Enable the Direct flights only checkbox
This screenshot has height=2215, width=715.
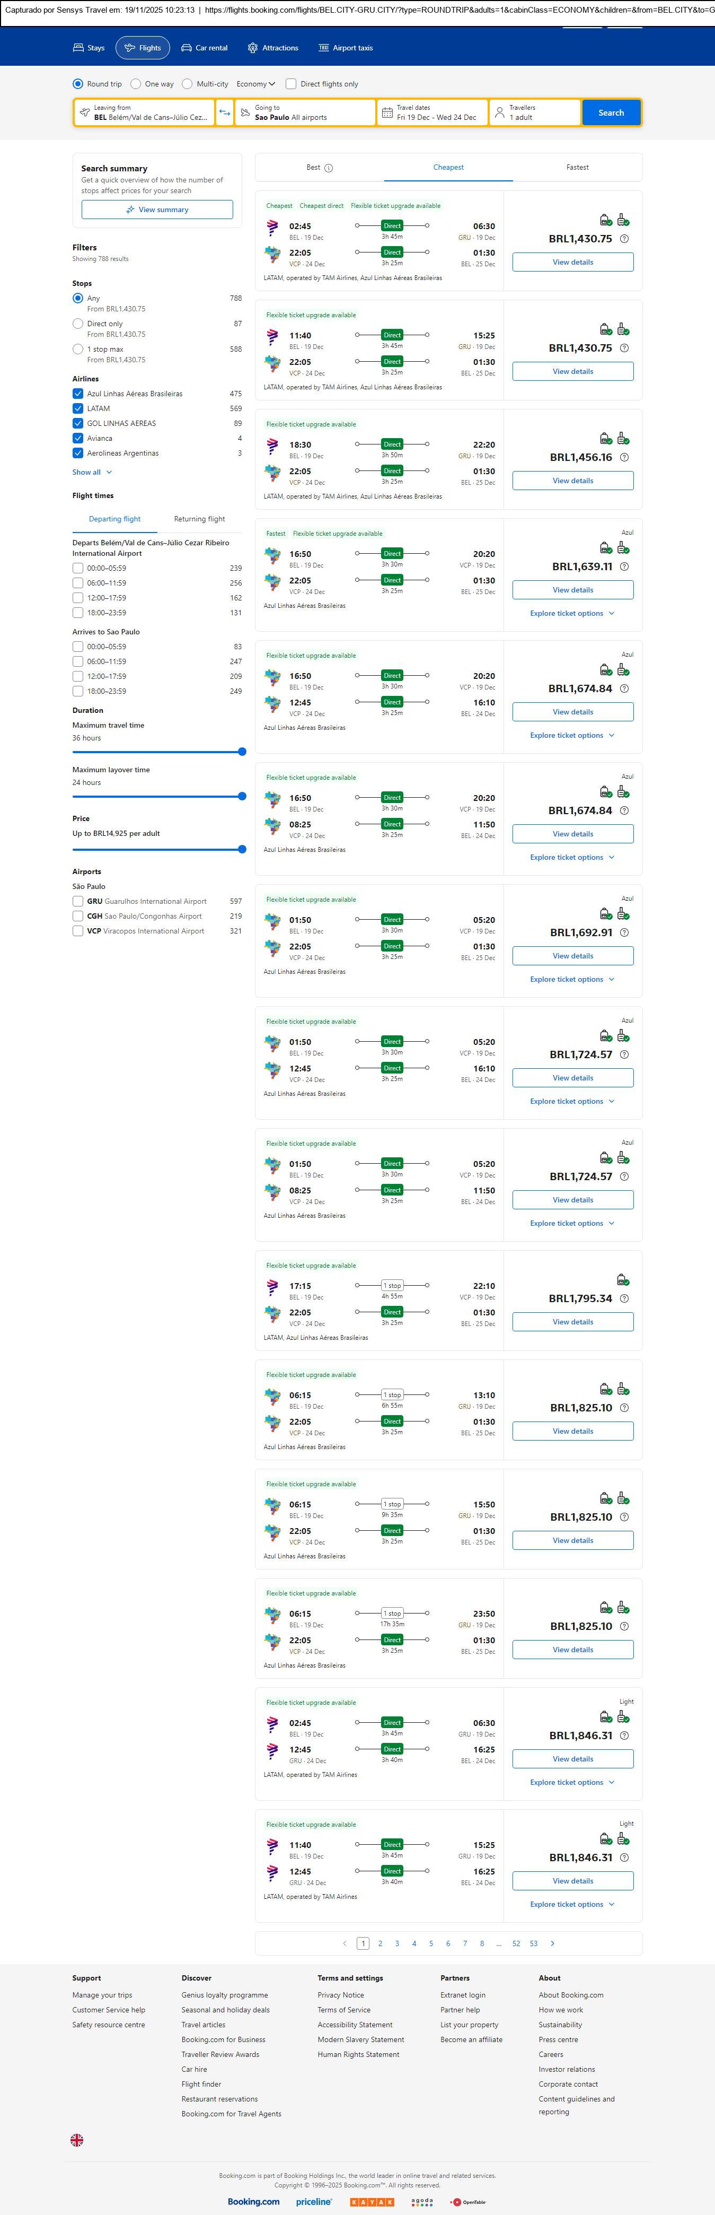tap(292, 84)
